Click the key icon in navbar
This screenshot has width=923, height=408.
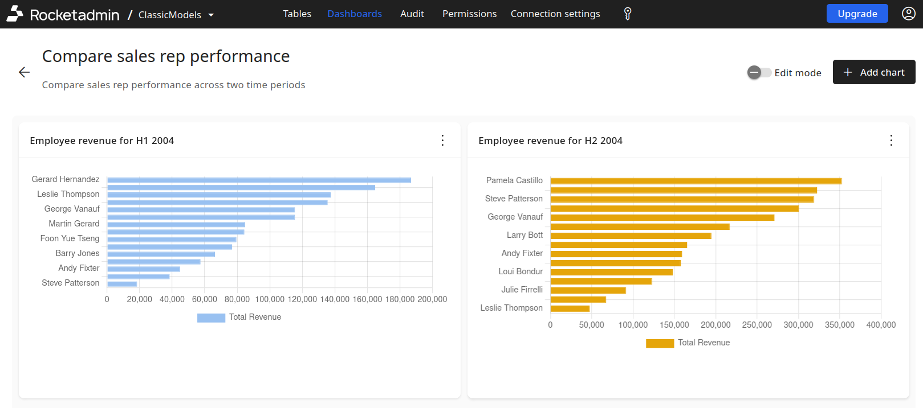coord(627,14)
